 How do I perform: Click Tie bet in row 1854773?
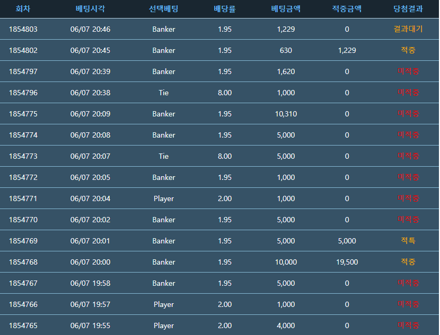tap(164, 156)
